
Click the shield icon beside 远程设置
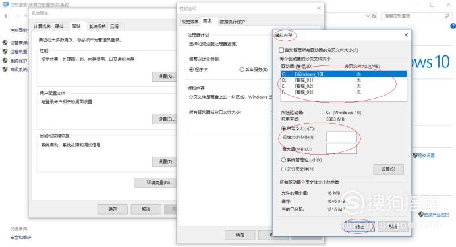coord(5,52)
